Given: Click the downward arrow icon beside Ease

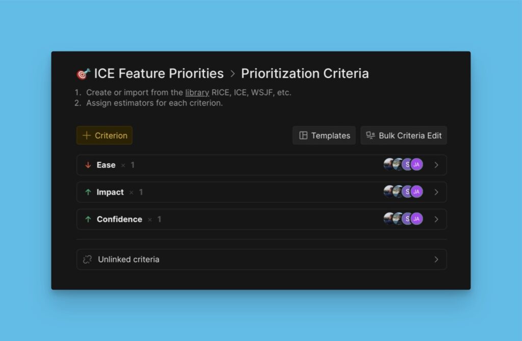Looking at the screenshot, I should pos(88,165).
